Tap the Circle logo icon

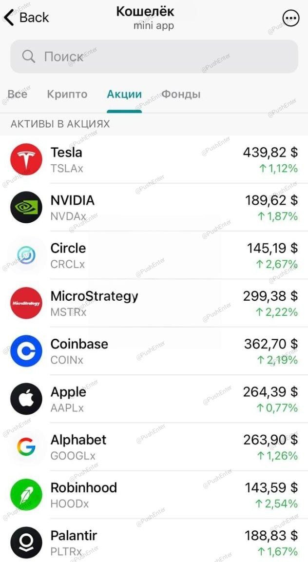(26, 255)
